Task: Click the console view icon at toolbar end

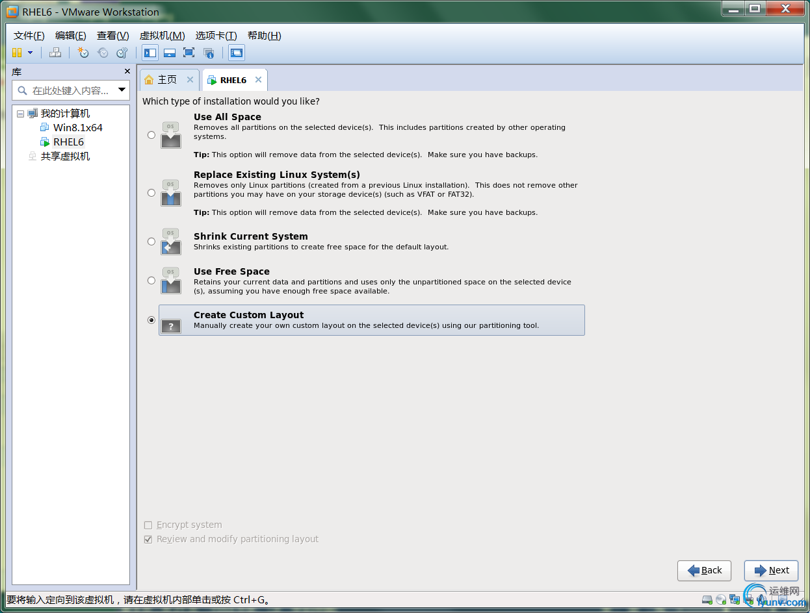Action: point(237,53)
